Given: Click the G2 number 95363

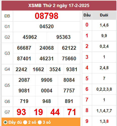Looking at the screenshot, I should 63,37.
